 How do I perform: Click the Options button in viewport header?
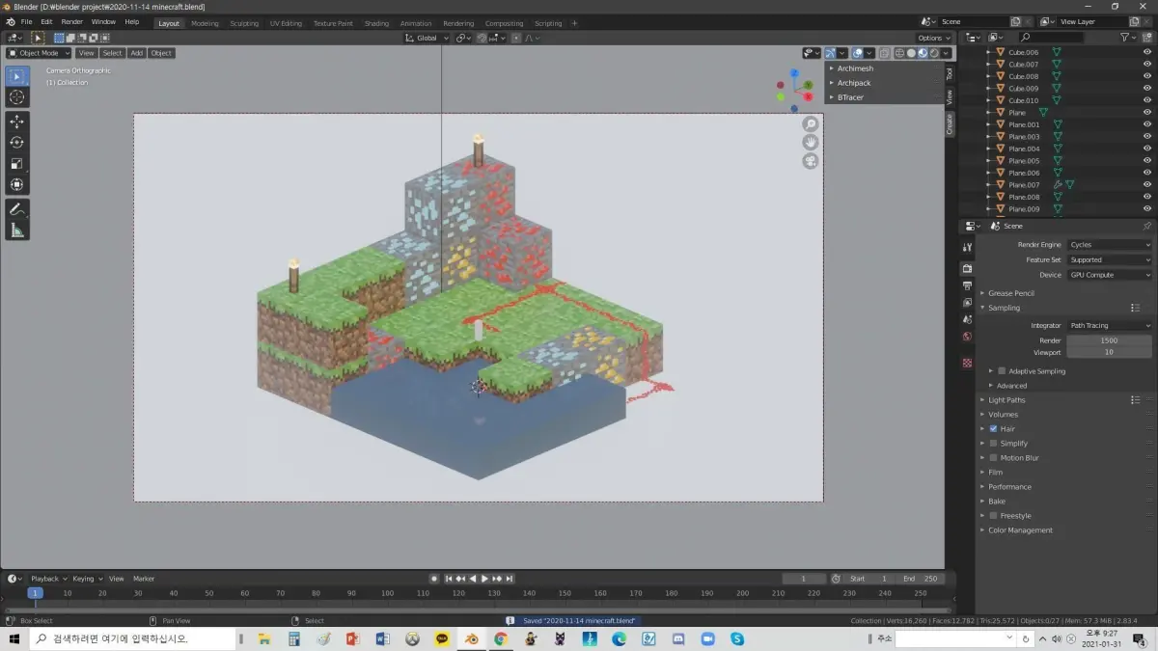pos(934,38)
